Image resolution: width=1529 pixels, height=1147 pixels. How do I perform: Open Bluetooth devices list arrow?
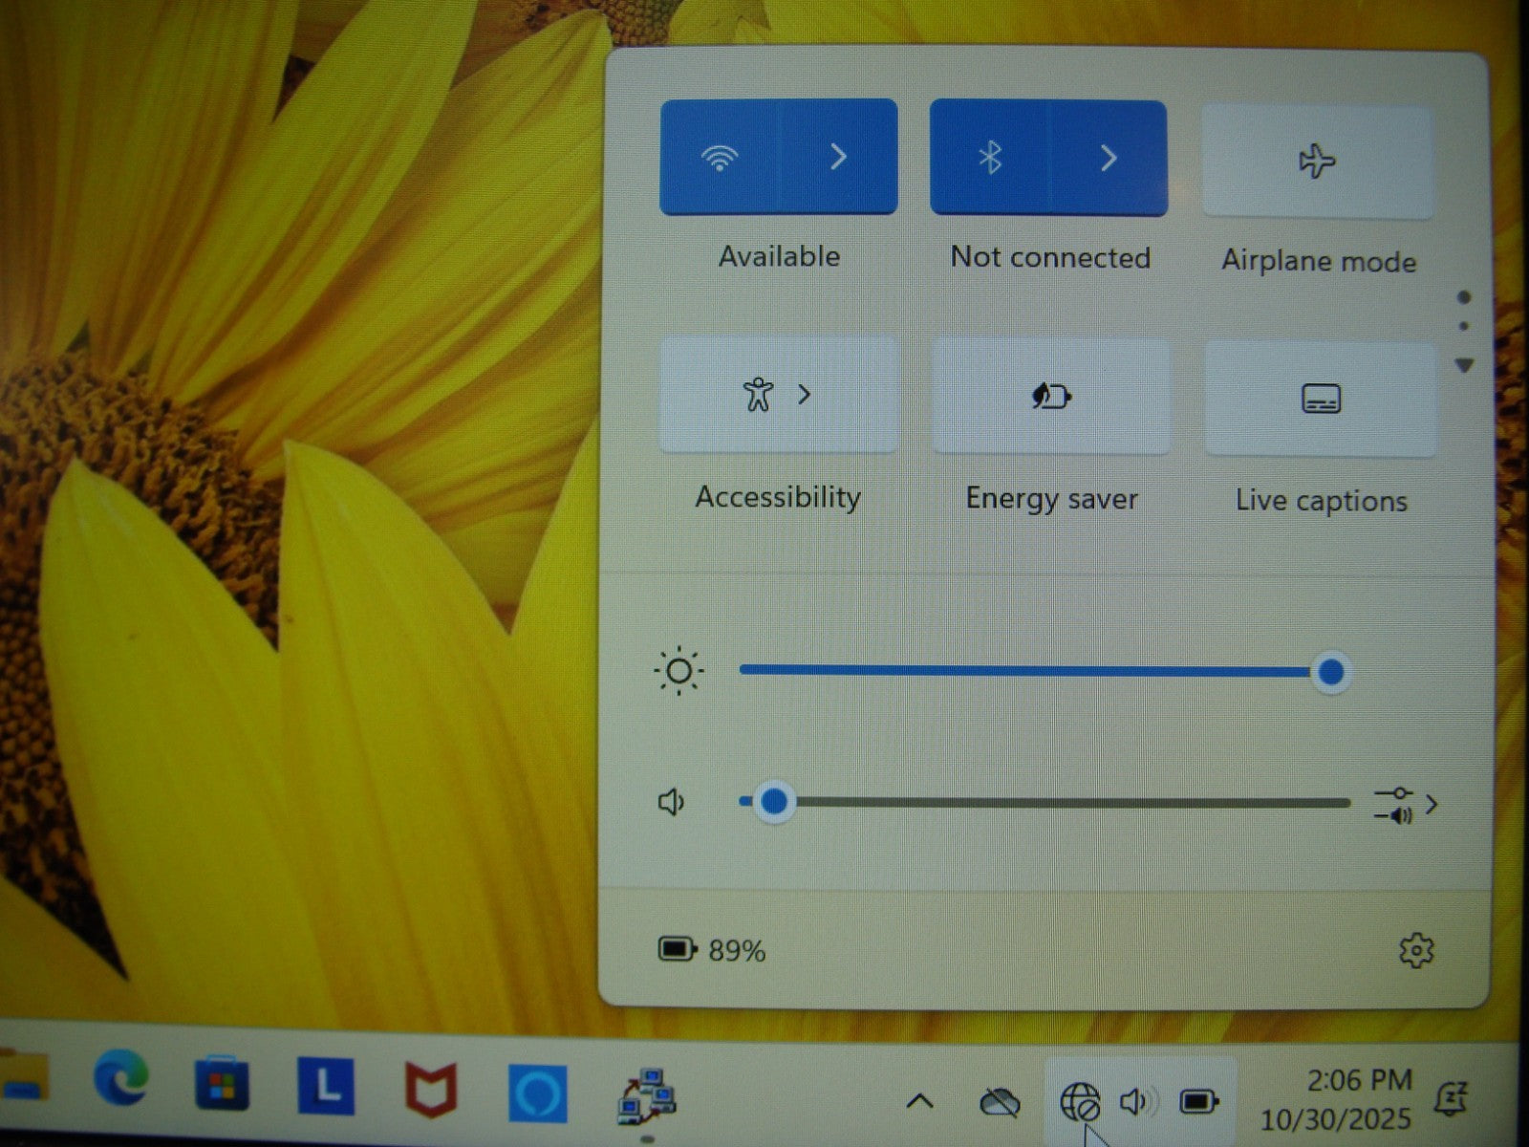[x=1109, y=159]
